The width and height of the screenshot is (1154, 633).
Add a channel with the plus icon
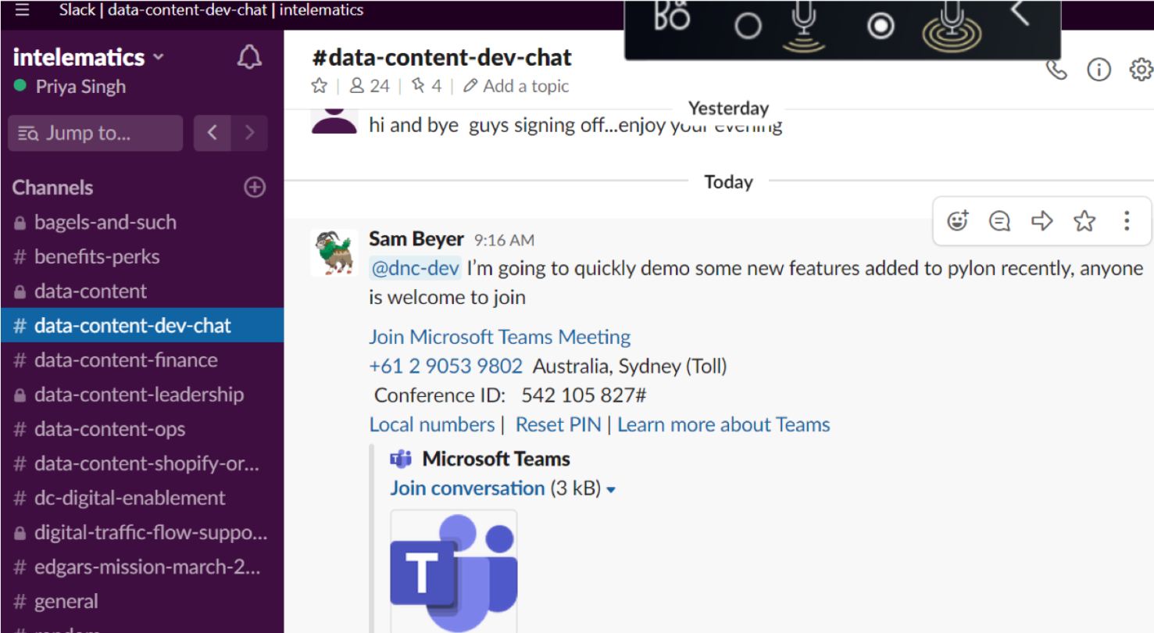(x=255, y=188)
